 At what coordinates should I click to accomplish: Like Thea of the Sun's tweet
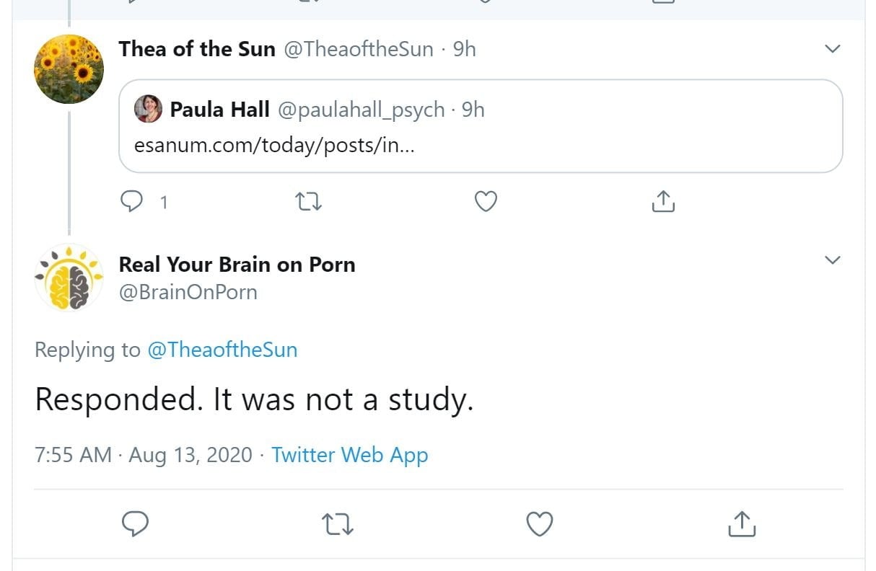coord(486,203)
